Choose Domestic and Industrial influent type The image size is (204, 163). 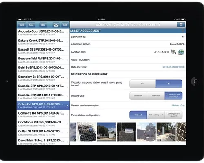pyautogui.click(x=173, y=96)
